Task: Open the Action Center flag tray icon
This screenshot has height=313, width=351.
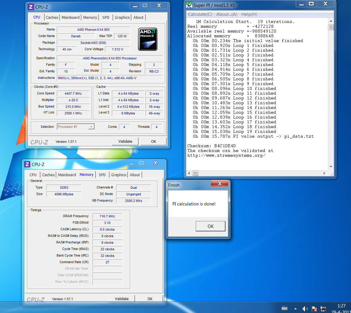Action: pyautogui.click(x=314, y=309)
